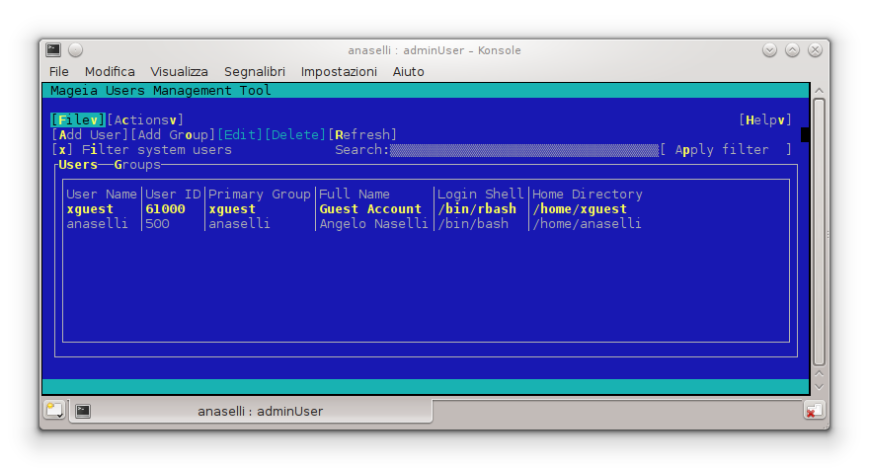
Task: Maximize the Konsole window
Action: (x=792, y=50)
